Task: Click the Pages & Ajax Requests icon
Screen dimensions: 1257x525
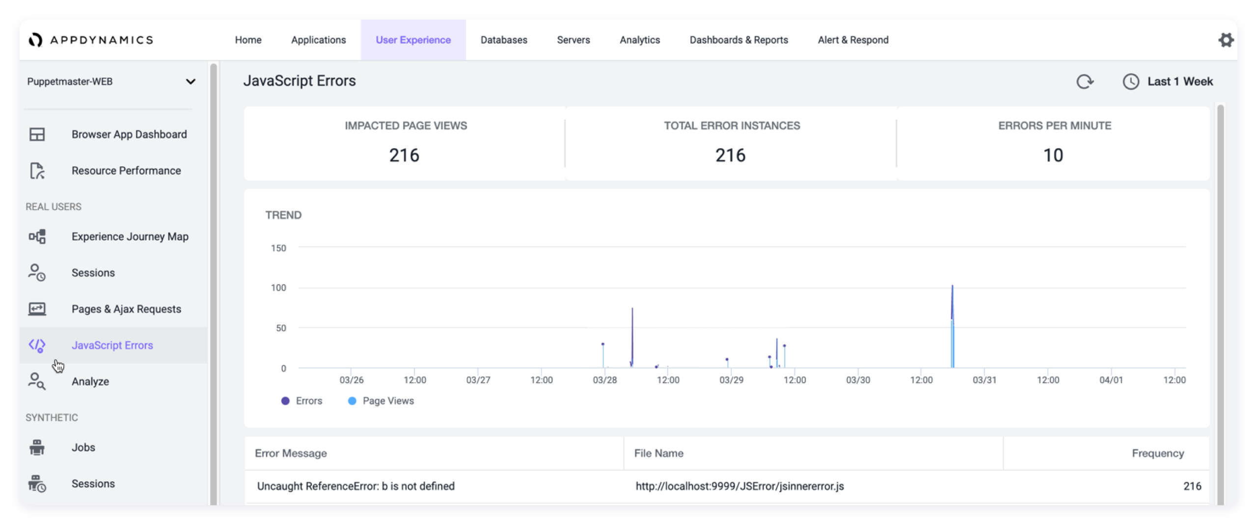Action: 37,309
